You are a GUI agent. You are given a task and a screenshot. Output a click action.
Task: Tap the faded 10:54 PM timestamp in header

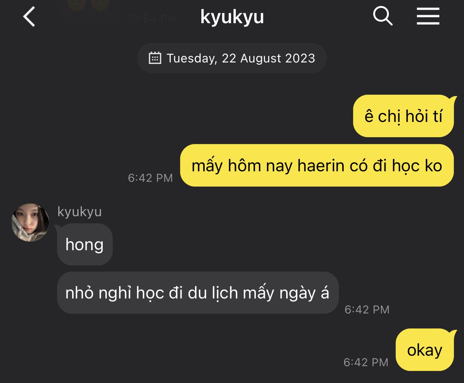coord(152,18)
